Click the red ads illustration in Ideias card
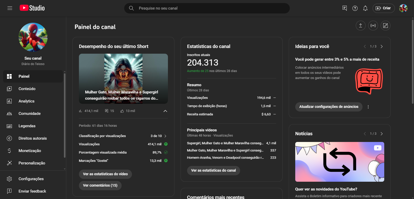 point(369,81)
